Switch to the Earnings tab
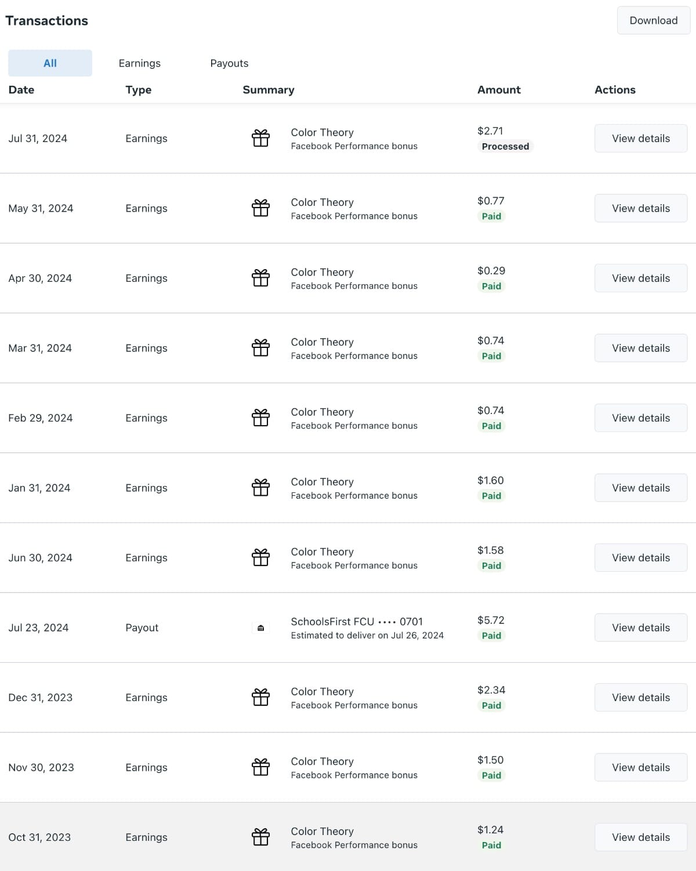The width and height of the screenshot is (696, 871). [x=139, y=63]
